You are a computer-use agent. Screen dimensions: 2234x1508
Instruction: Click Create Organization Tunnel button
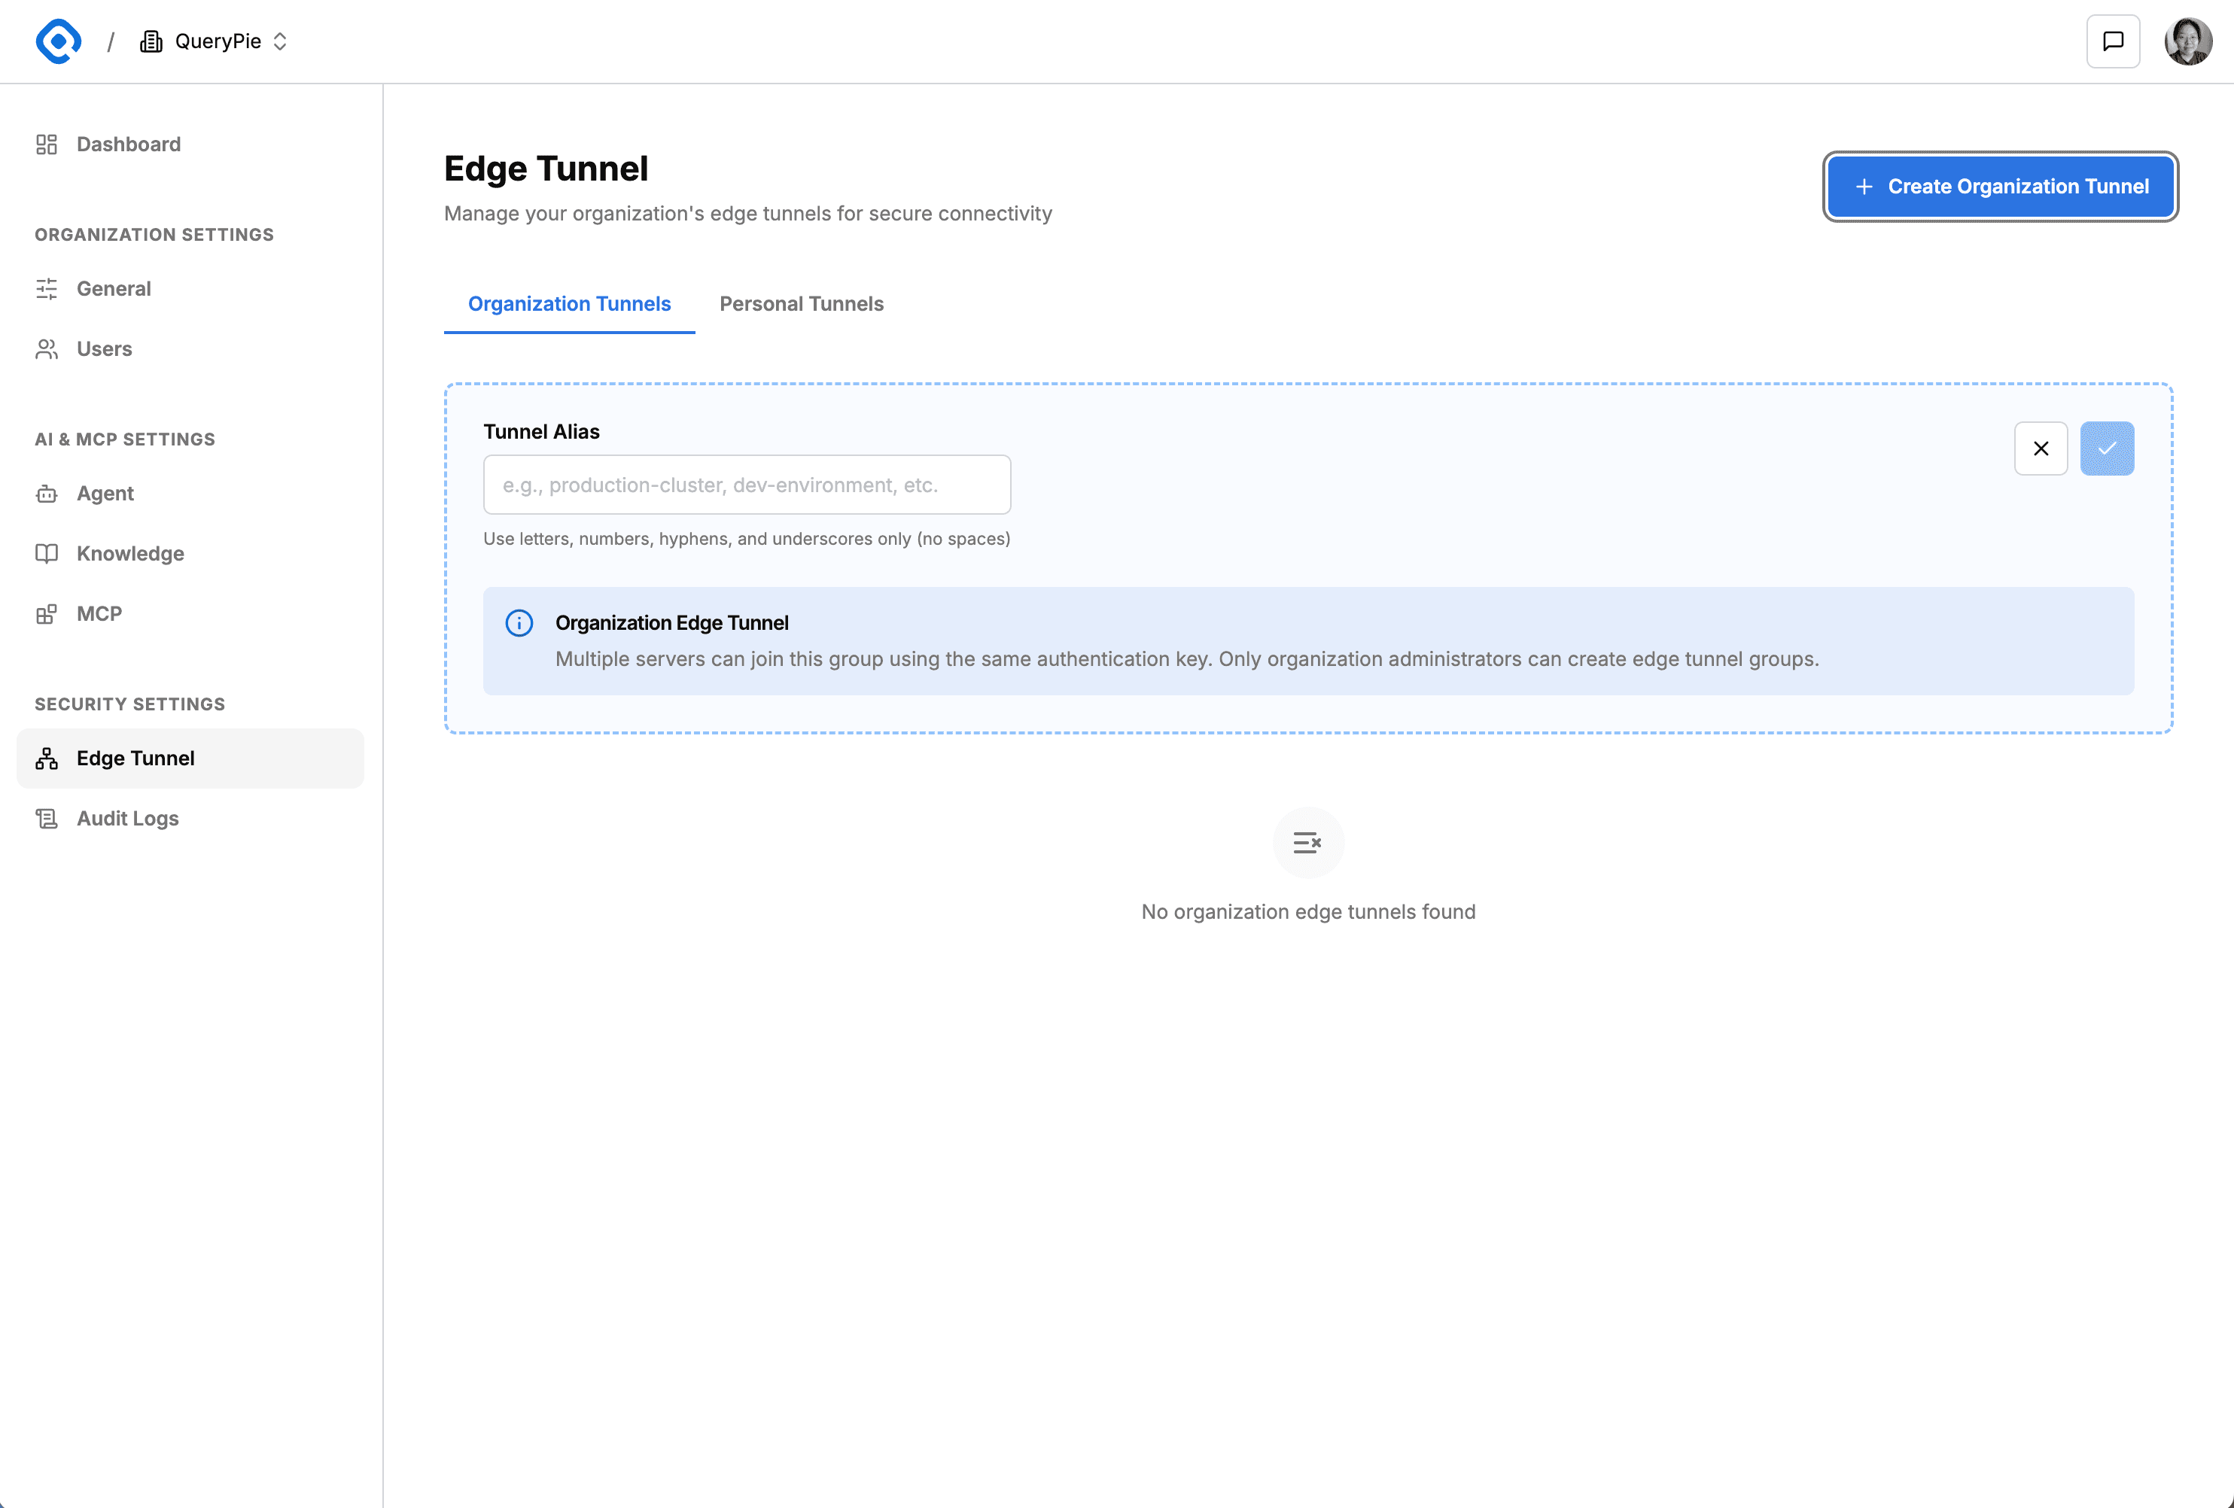1999,187
